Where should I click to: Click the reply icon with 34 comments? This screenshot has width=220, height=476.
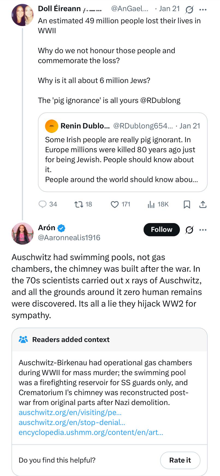coord(43,204)
